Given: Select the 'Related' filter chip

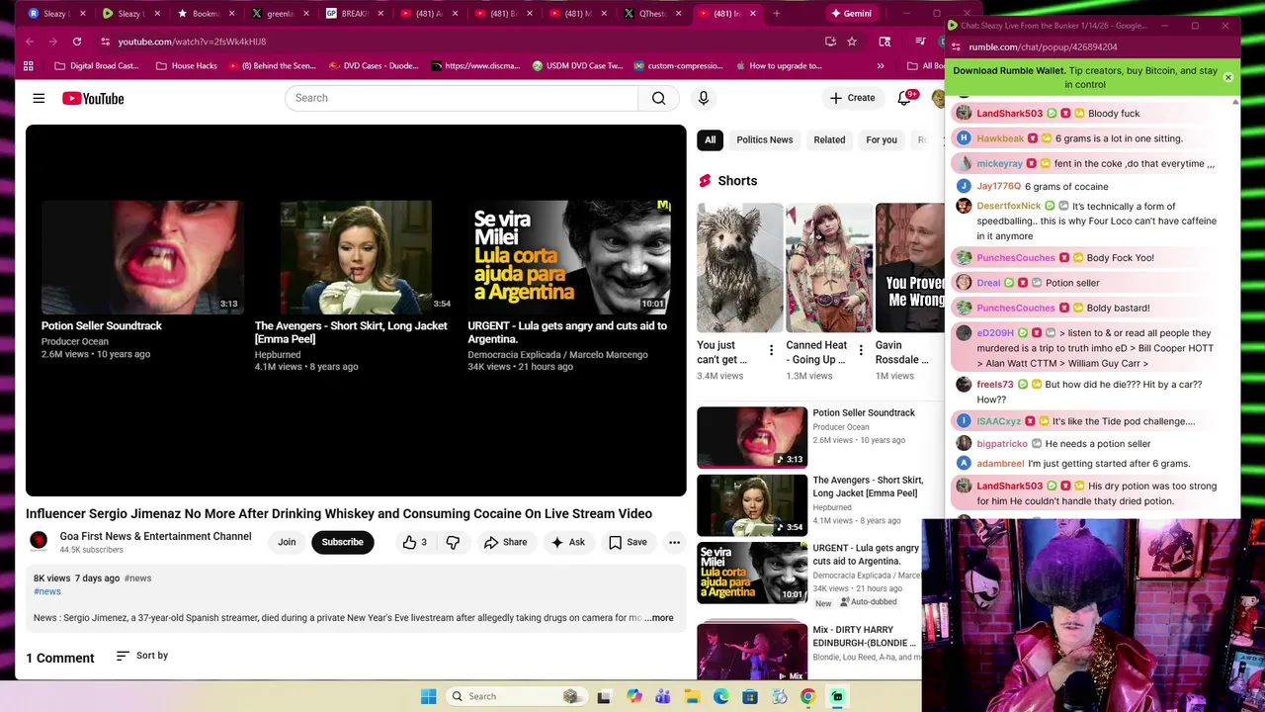Looking at the screenshot, I should coord(829,139).
